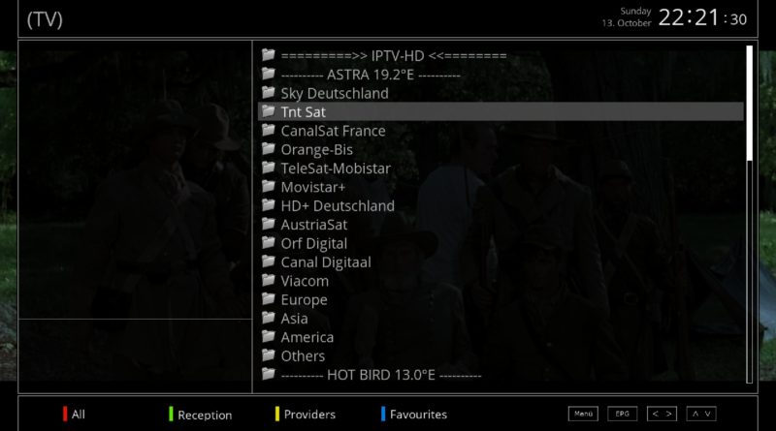This screenshot has height=431, width=776.
Task: Click the folder icon beside AustriaSat
Action: 269,224
